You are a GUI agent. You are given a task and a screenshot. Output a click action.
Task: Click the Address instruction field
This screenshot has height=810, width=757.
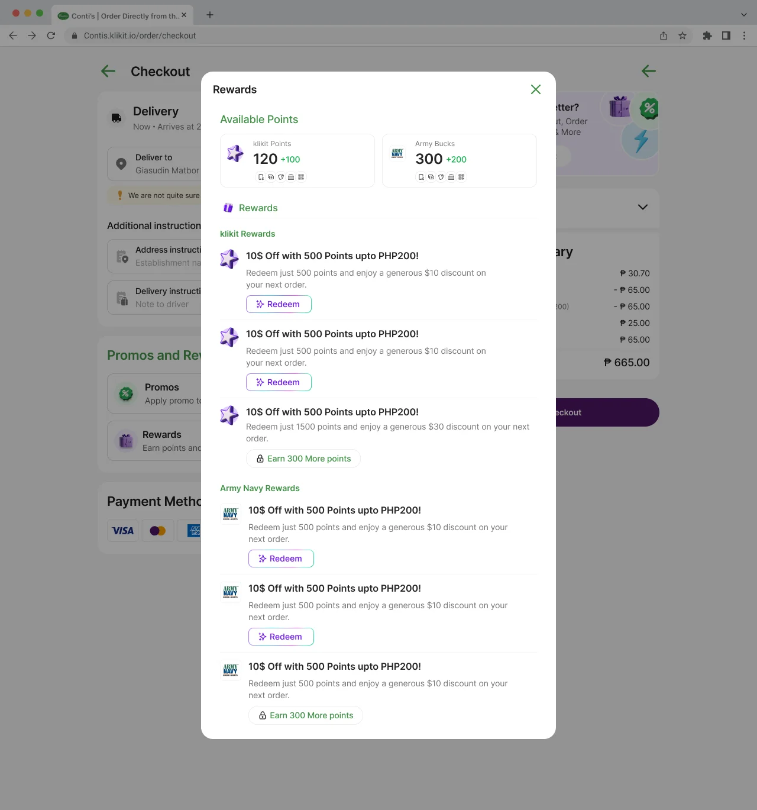(155, 256)
